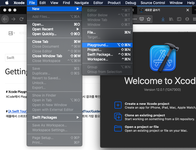Click the Xcode hammer app logo
The height and width of the screenshot is (150, 196).
[164, 58]
